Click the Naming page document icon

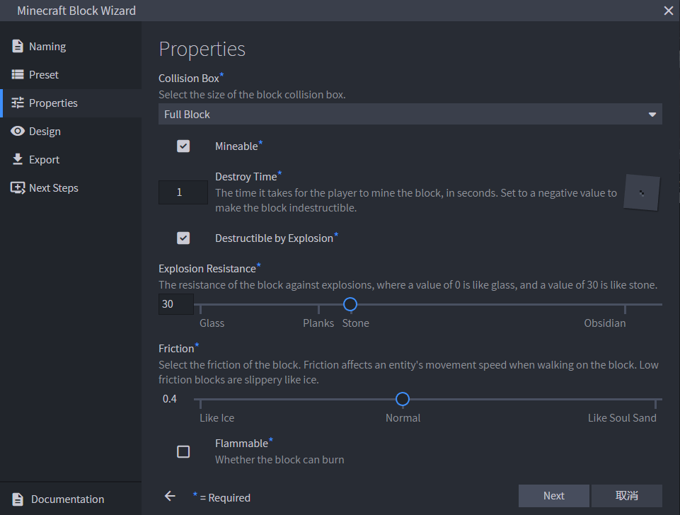[x=18, y=46]
